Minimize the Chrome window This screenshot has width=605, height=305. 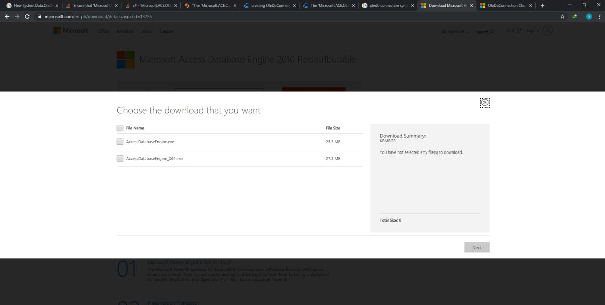[570, 5]
